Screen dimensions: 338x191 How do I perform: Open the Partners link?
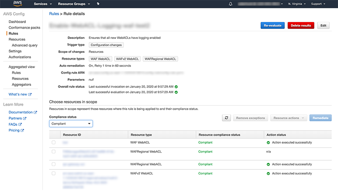15,118
